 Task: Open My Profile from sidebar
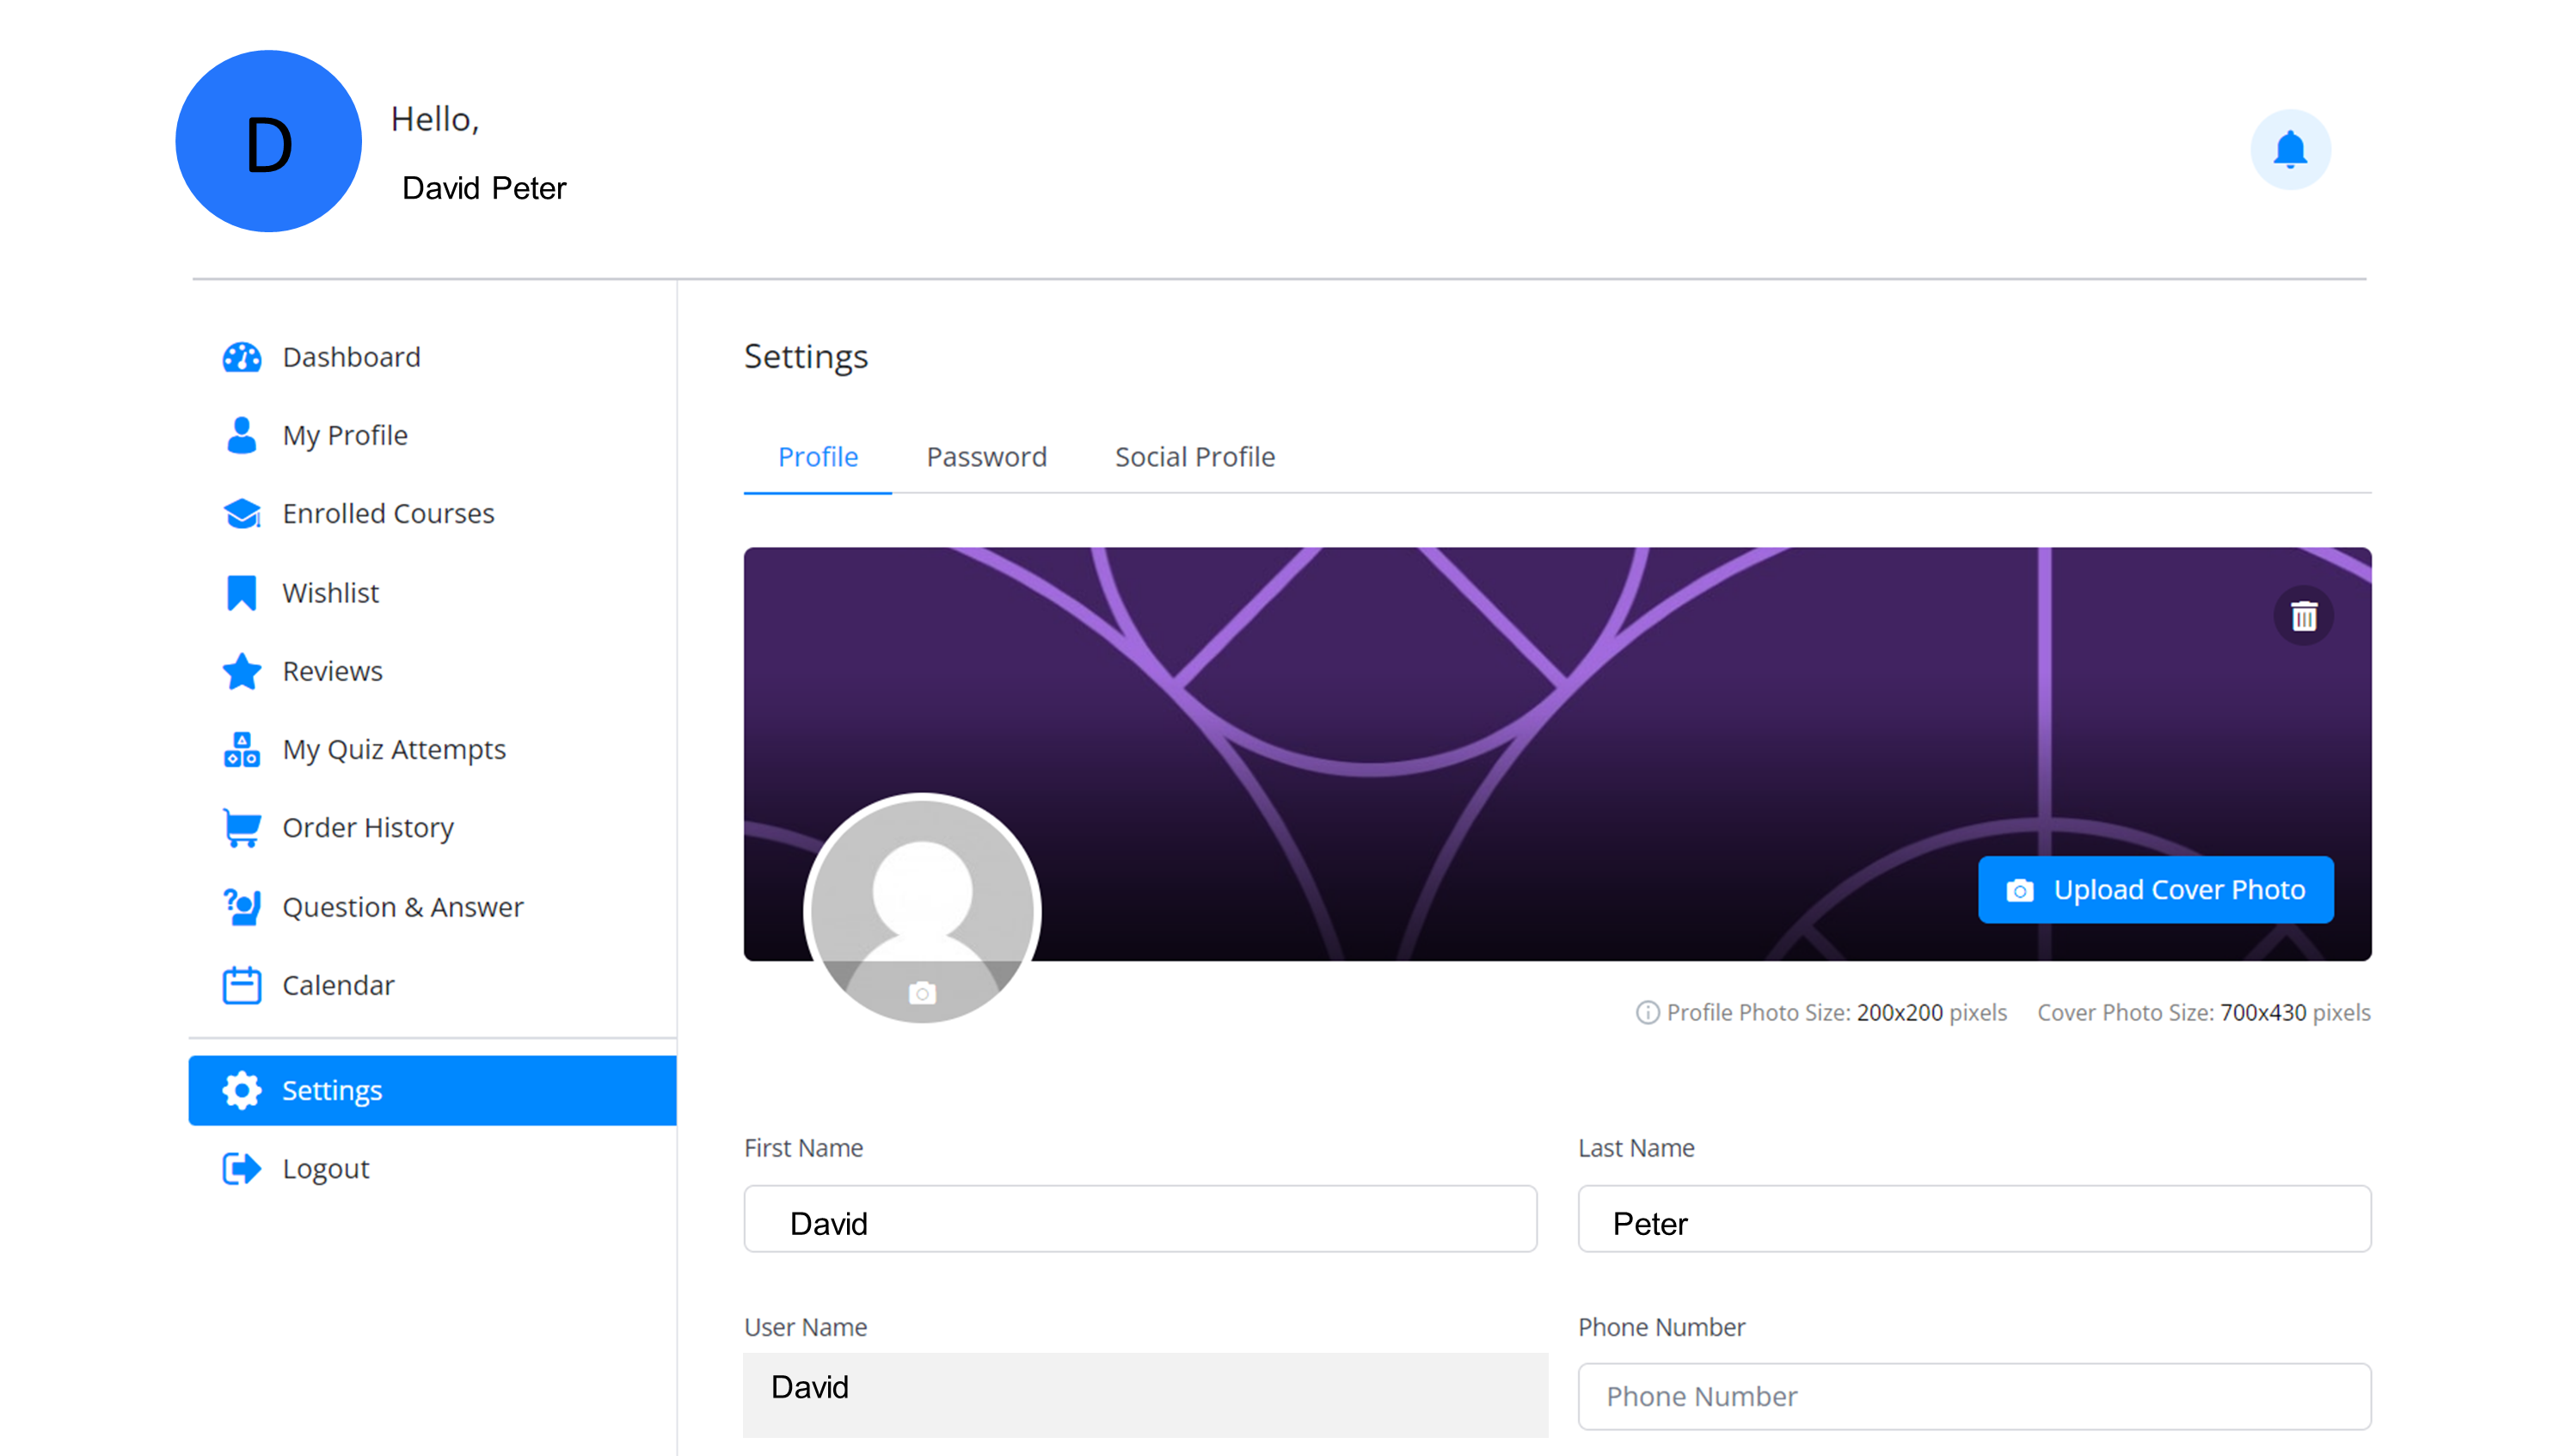[344, 436]
